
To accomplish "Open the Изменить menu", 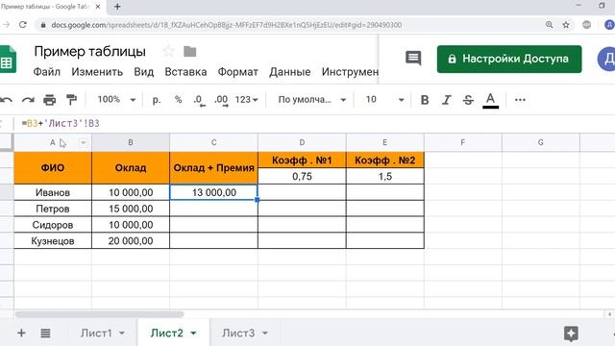I will click(x=97, y=72).
